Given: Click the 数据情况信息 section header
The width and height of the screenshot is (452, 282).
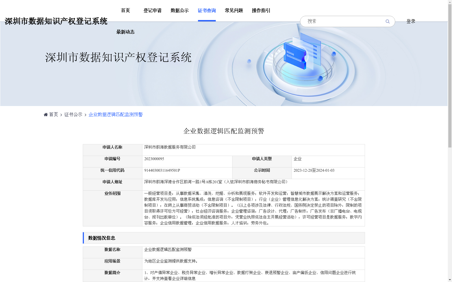Looking at the screenshot, I should tap(224, 238).
